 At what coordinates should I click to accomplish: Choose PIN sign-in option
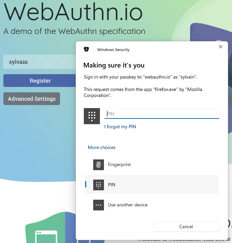(152, 184)
